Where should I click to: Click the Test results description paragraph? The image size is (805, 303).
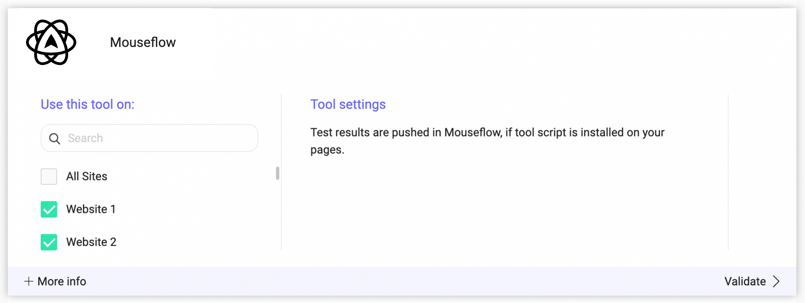(487, 141)
